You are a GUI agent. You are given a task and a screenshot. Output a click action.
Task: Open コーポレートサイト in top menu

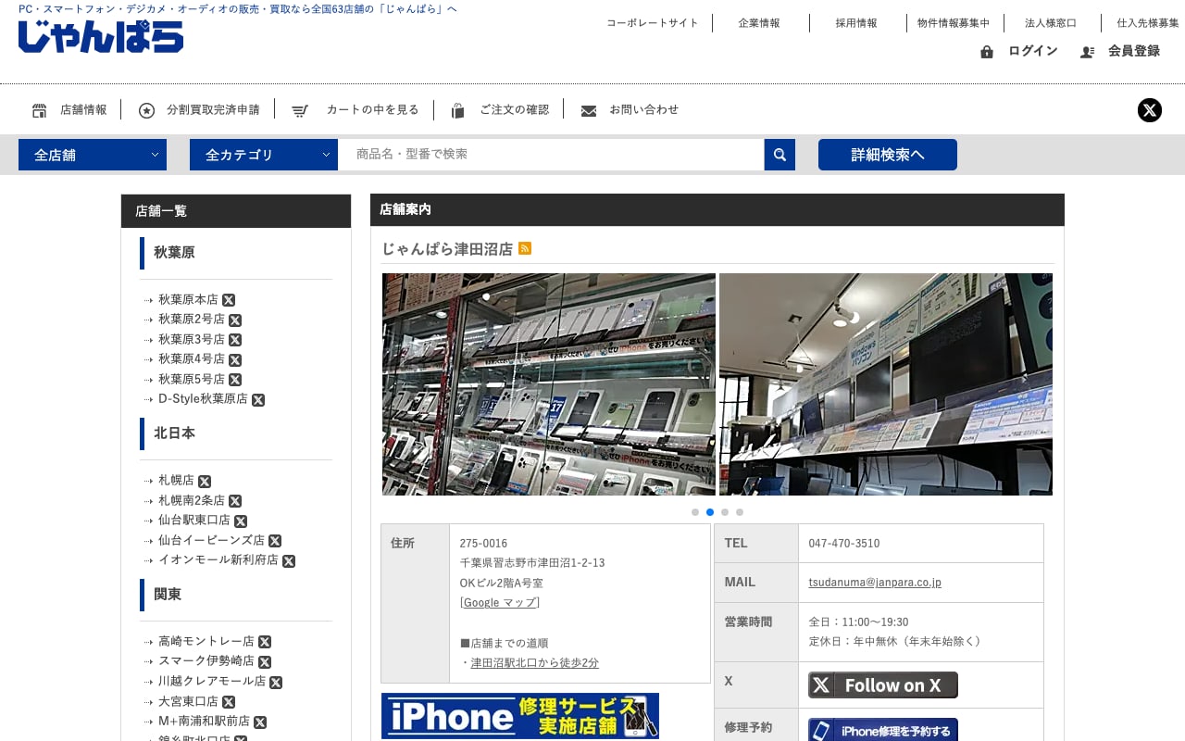click(x=653, y=23)
